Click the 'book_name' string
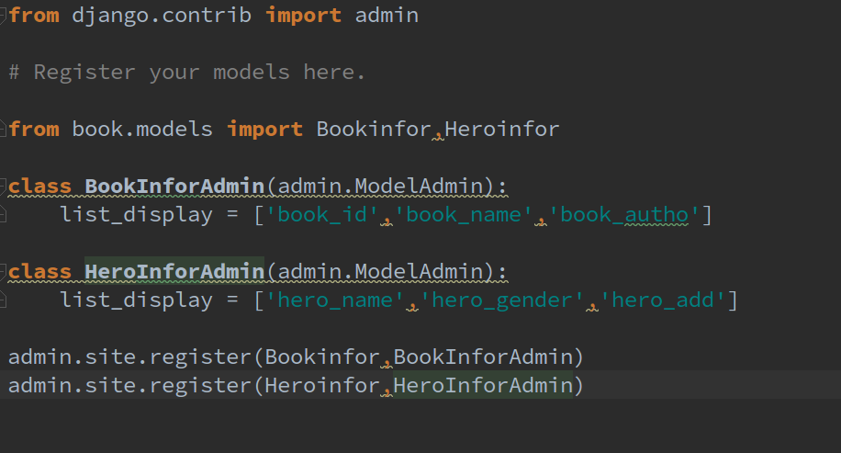This screenshot has height=453, width=841. [464, 215]
